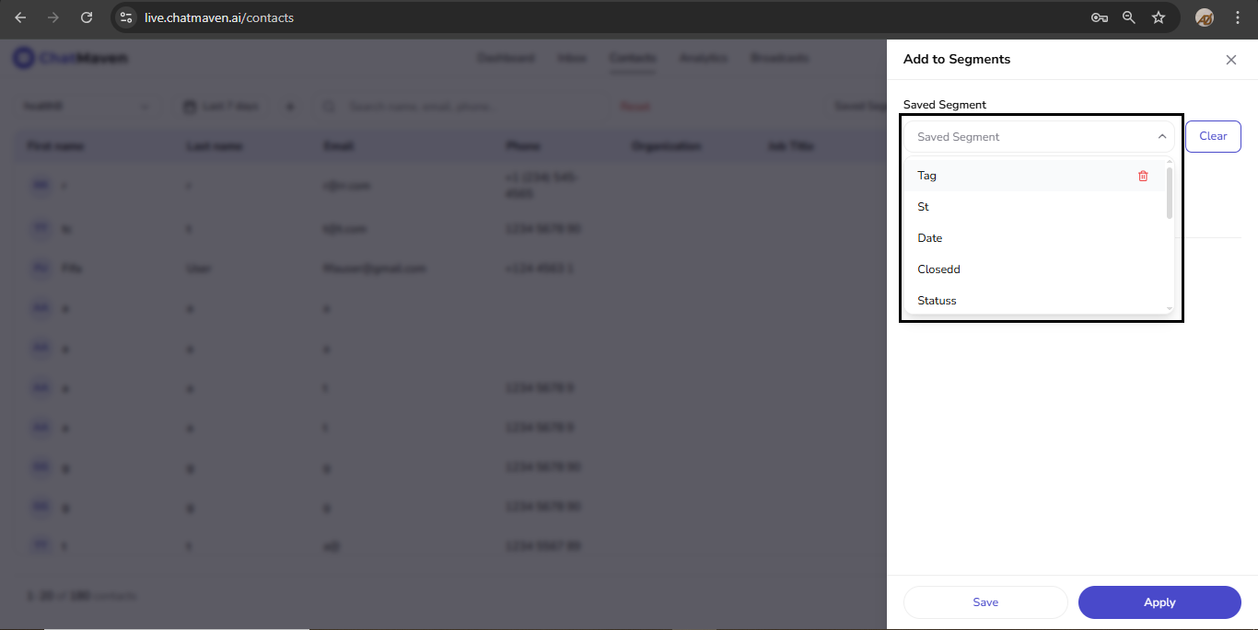The width and height of the screenshot is (1258, 630).
Task: Navigate to the Dashboard menu item
Action: pyautogui.click(x=506, y=57)
